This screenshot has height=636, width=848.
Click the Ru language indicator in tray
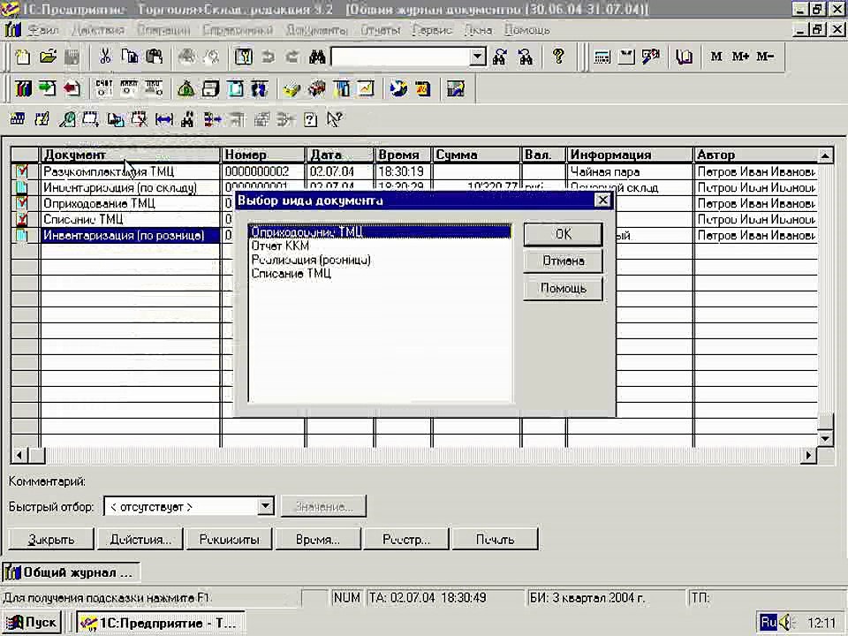tap(768, 622)
